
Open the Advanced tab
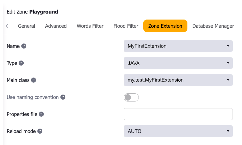[x=56, y=26]
